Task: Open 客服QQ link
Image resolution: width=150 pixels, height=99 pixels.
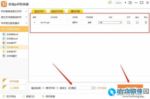Action: (x=30, y=96)
